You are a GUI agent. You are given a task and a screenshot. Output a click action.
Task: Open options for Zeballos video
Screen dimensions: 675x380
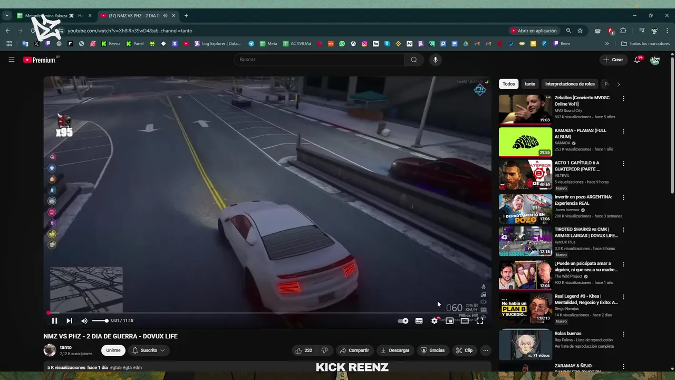click(x=623, y=99)
